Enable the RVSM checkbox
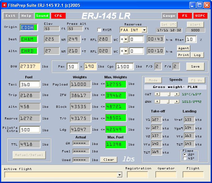212x183 pixels. coord(99,30)
